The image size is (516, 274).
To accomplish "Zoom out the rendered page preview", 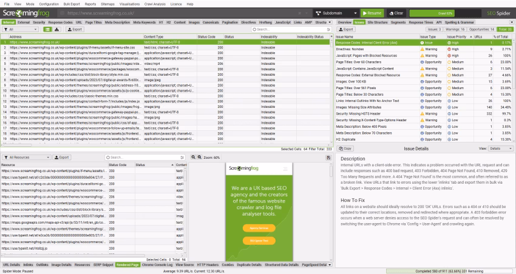I will pos(194,157).
